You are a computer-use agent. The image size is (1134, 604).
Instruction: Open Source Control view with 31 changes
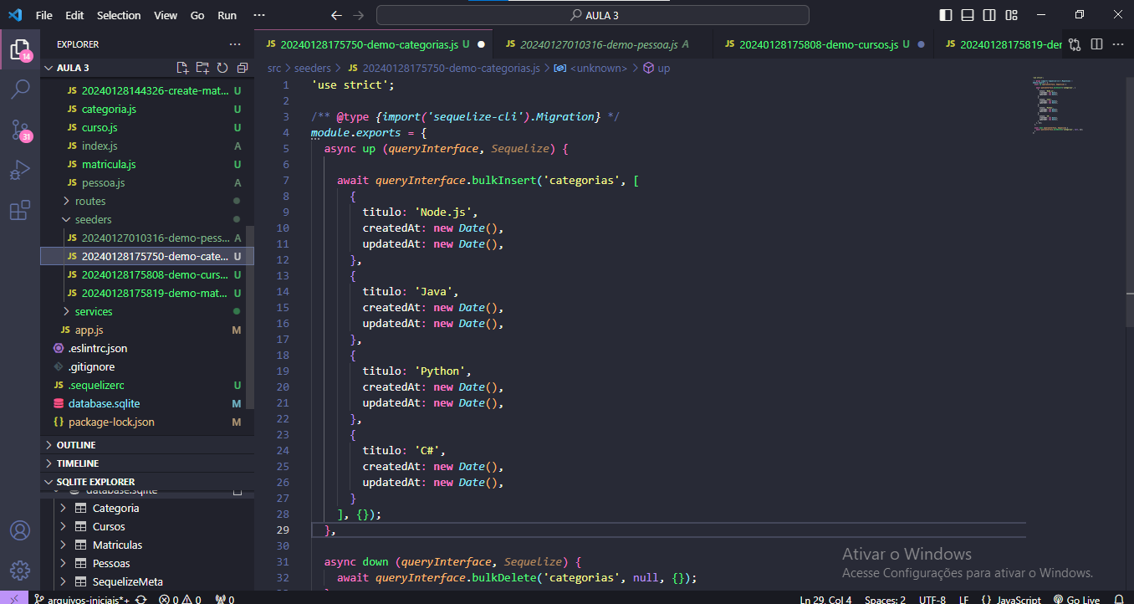(x=20, y=130)
